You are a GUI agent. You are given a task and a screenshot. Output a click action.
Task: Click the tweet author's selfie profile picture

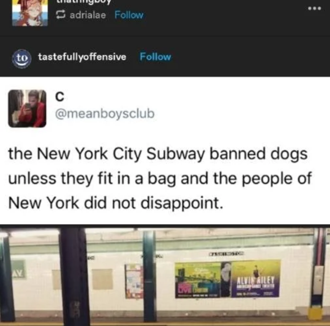pos(27,109)
